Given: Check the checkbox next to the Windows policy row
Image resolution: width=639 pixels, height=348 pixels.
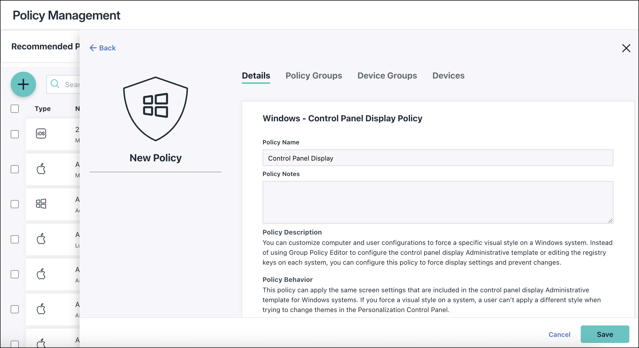Looking at the screenshot, I should point(15,204).
